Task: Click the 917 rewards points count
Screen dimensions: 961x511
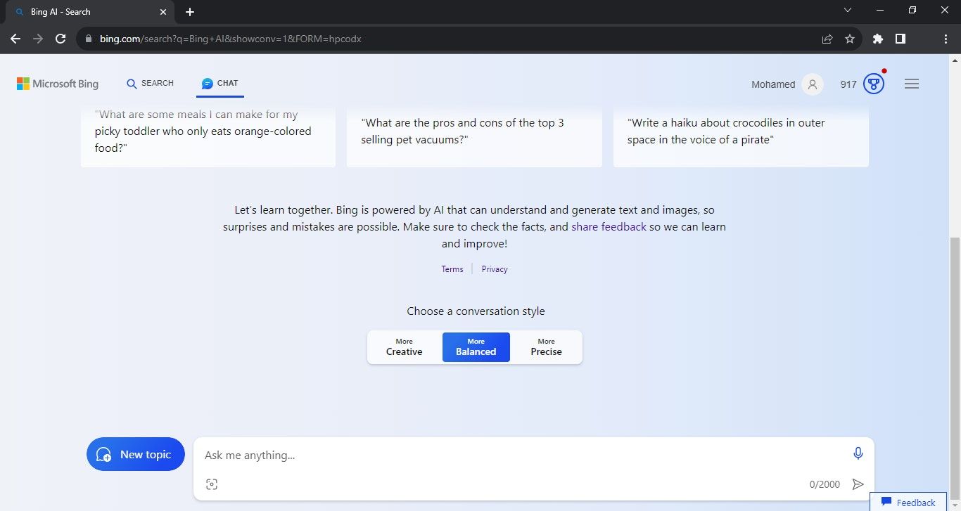Action: click(x=848, y=84)
